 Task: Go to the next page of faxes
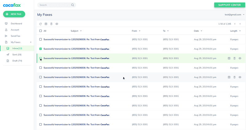[240, 24]
